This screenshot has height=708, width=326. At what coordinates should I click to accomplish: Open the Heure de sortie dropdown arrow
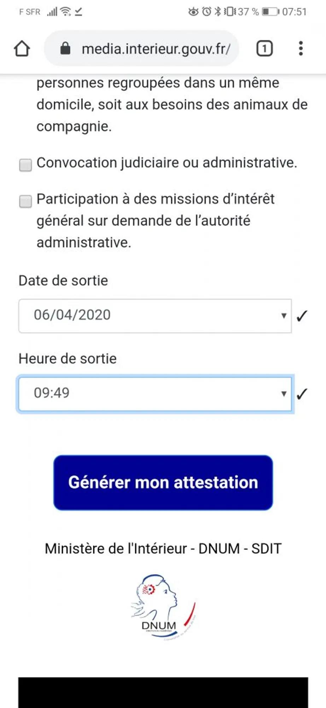(284, 394)
